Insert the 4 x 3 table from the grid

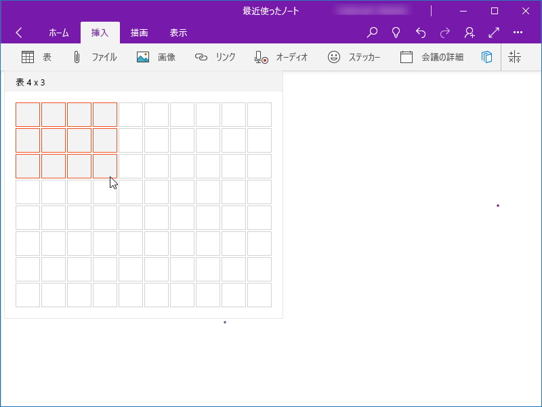pos(105,166)
